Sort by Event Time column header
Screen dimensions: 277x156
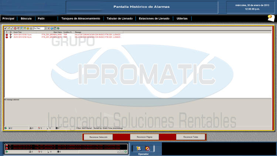24,32
